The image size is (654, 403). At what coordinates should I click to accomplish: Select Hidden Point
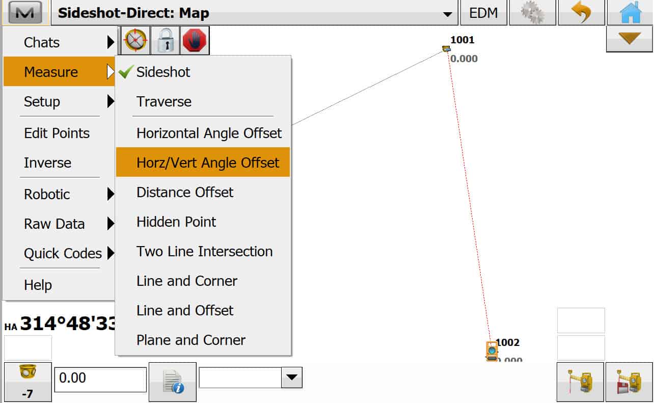pos(203,222)
